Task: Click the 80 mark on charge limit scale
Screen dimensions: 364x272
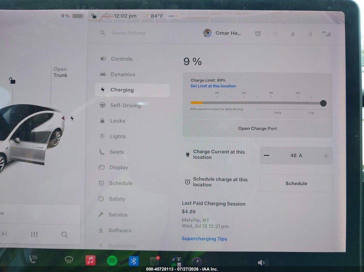Action: 298,93
